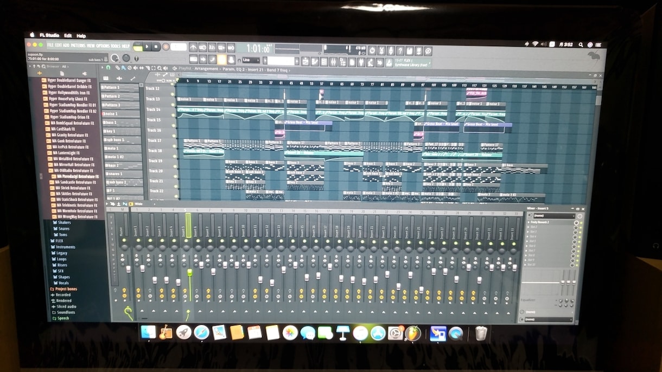This screenshot has height=372, width=662.
Task: Click the Master mixer track fader
Action: tap(129, 269)
